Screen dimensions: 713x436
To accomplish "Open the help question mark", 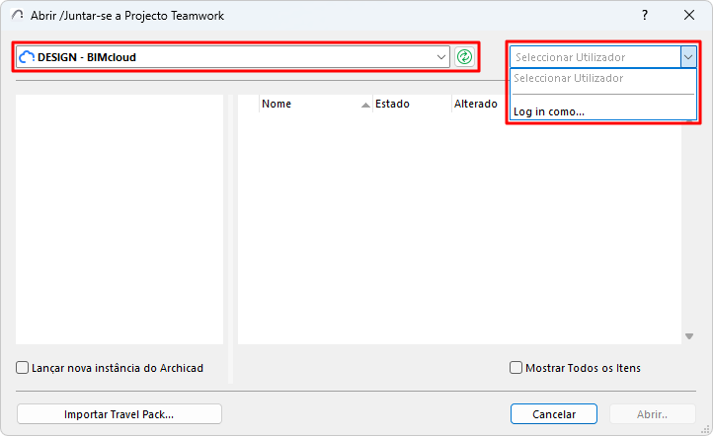I will (645, 15).
